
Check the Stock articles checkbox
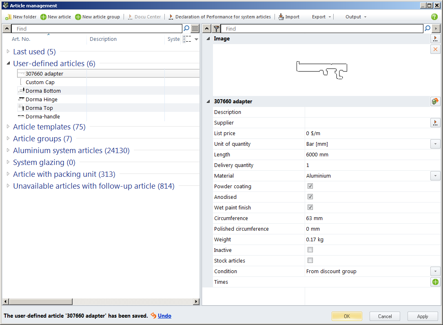(x=310, y=260)
